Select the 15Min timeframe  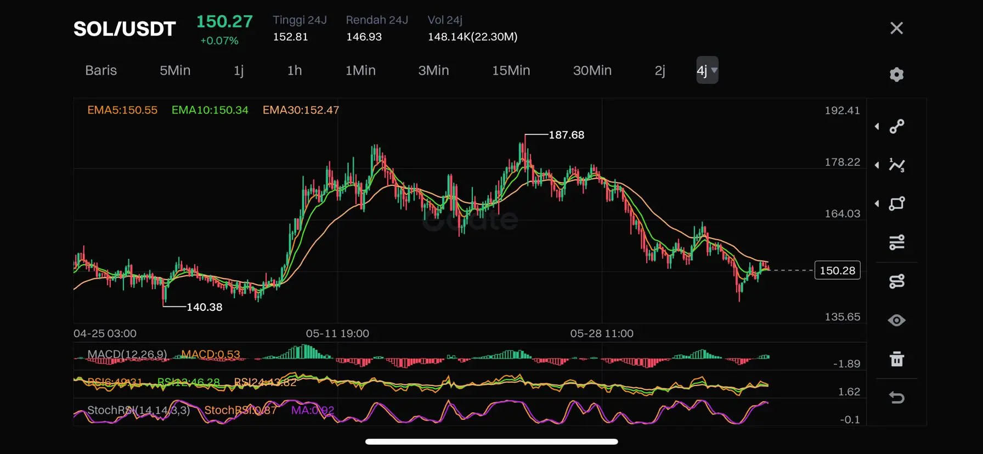click(x=511, y=70)
